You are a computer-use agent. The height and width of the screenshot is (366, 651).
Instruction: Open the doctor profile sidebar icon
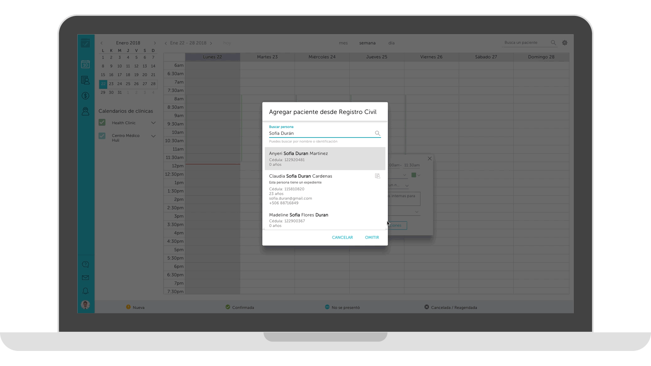[x=85, y=111]
